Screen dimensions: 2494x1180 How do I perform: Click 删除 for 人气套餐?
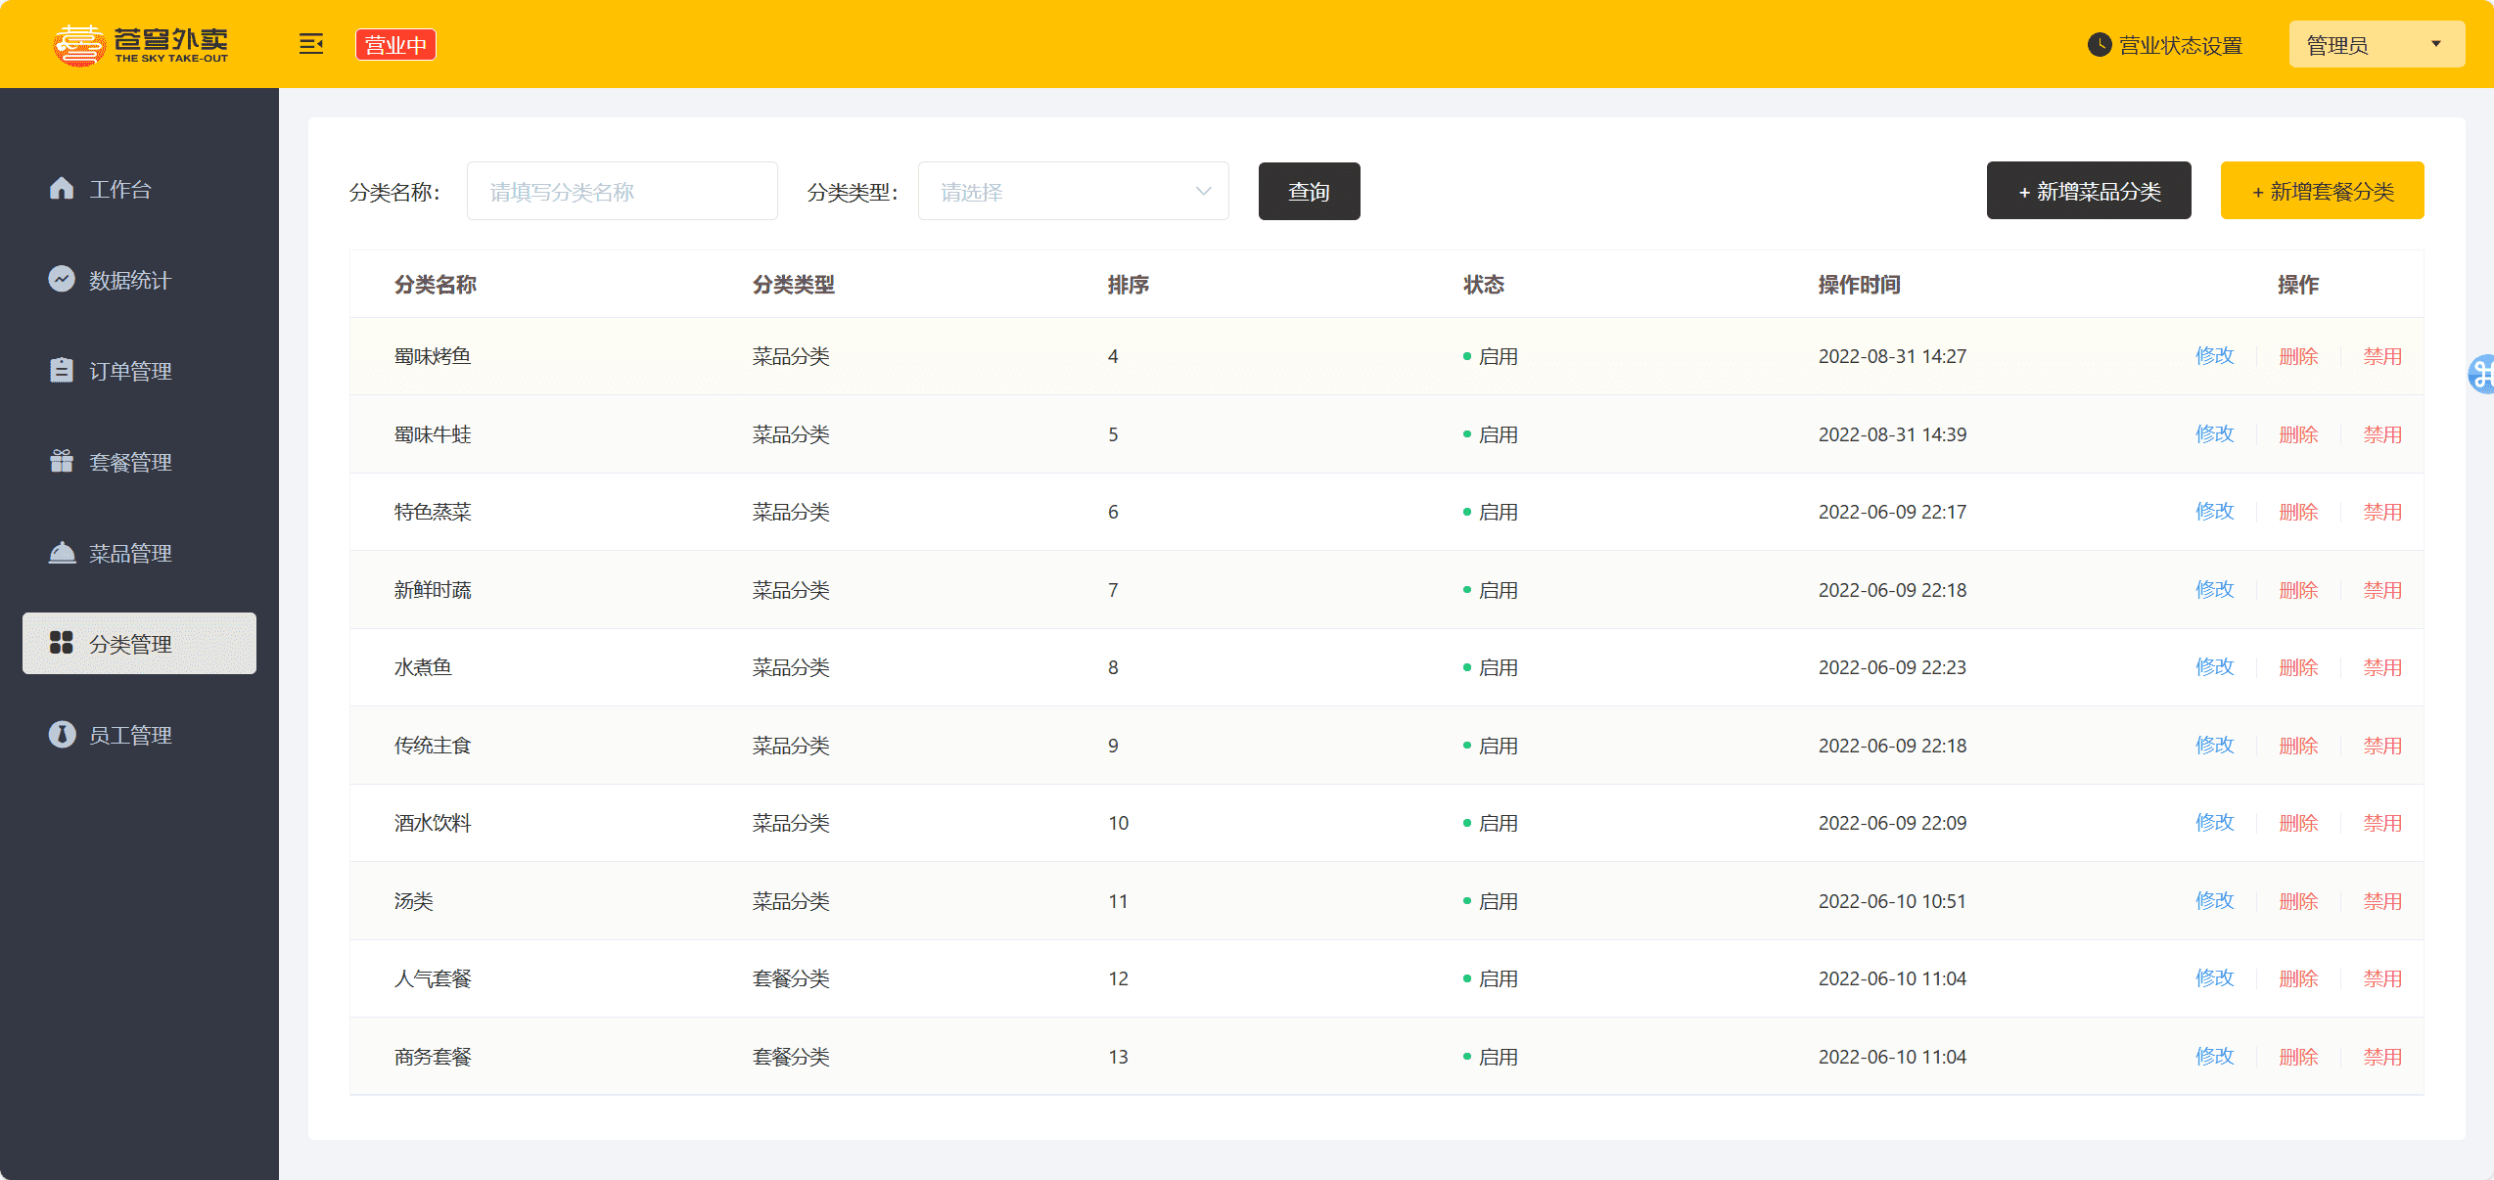tap(2298, 978)
